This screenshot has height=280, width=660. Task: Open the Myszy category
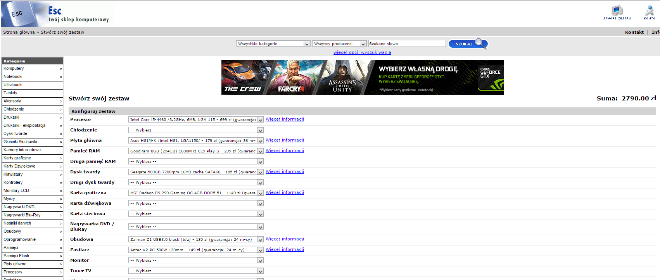coord(33,199)
